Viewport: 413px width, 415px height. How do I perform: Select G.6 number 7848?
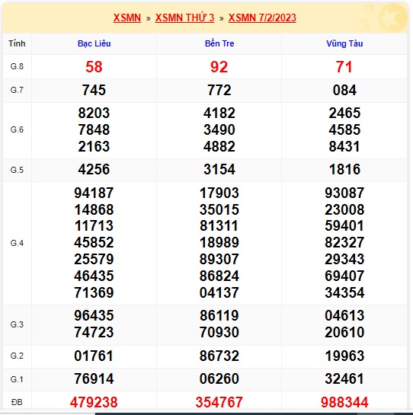pyautogui.click(x=94, y=129)
